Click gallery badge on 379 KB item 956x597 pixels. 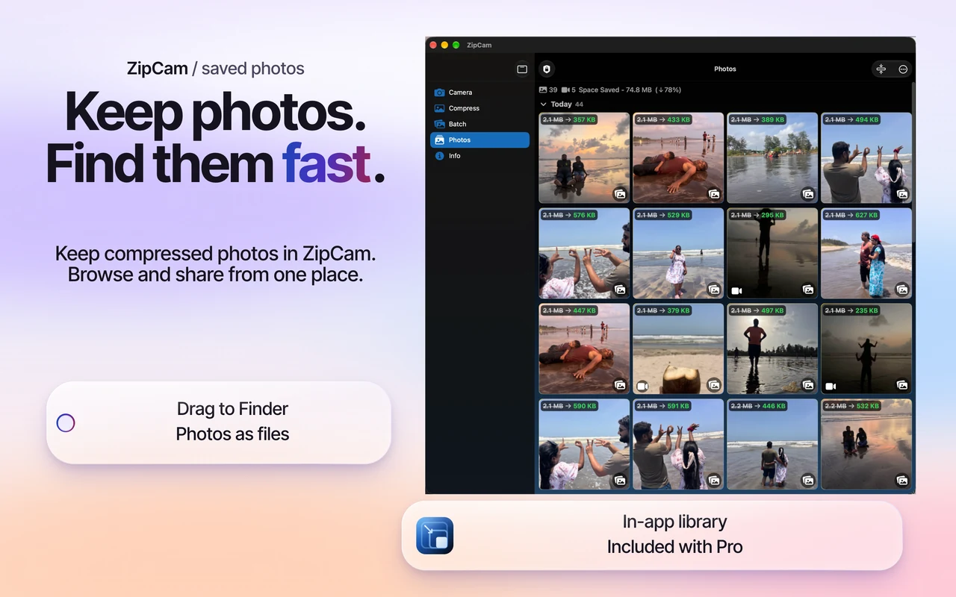click(714, 385)
